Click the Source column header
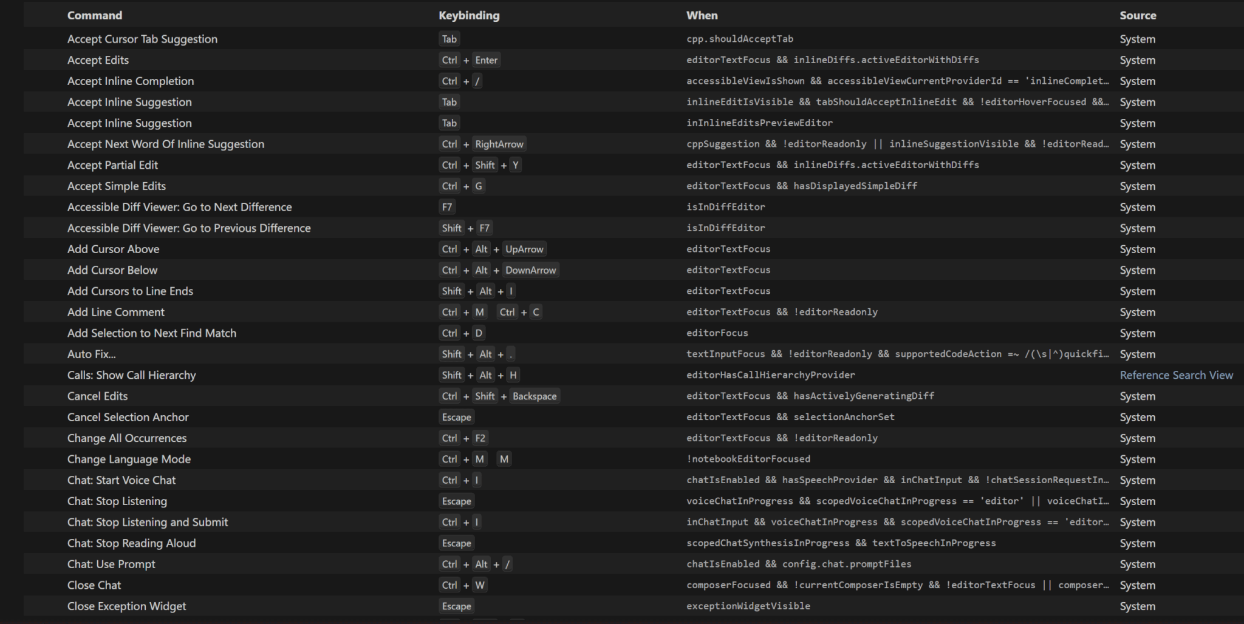This screenshot has height=624, width=1244. 1137,15
